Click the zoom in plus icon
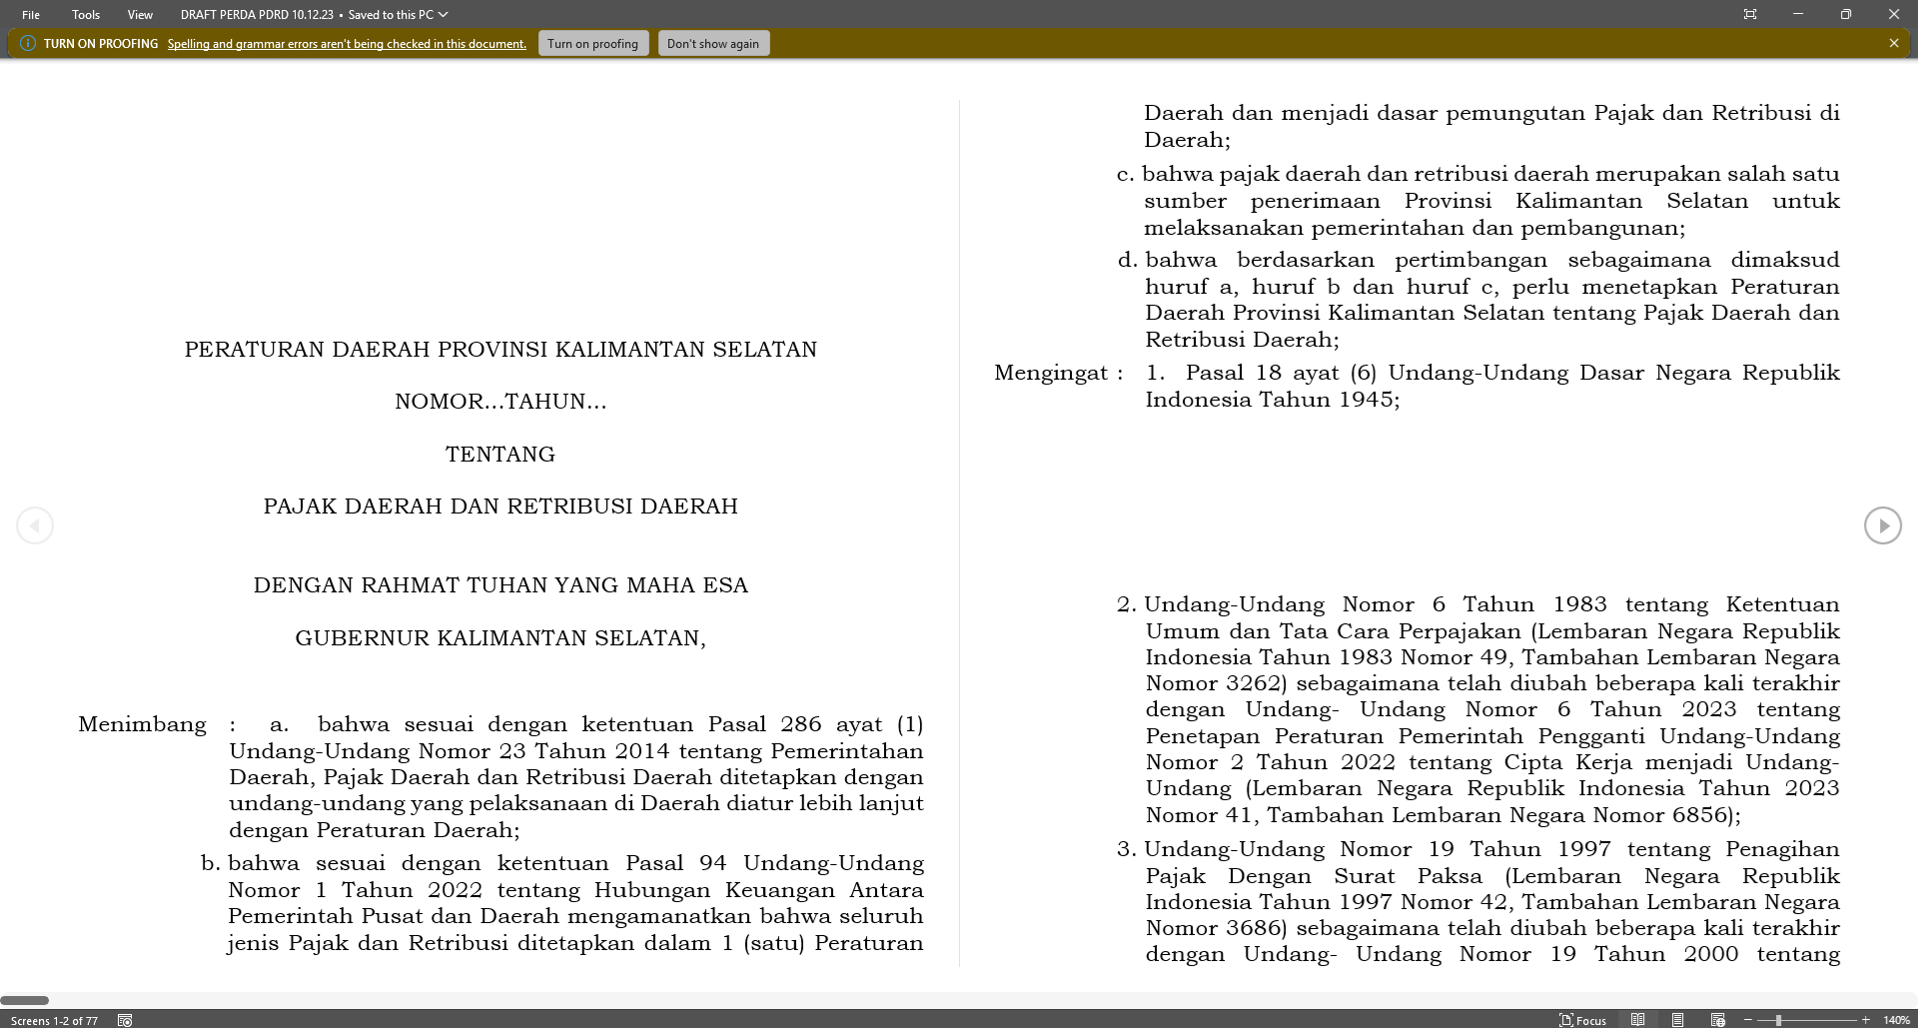 point(1865,1020)
